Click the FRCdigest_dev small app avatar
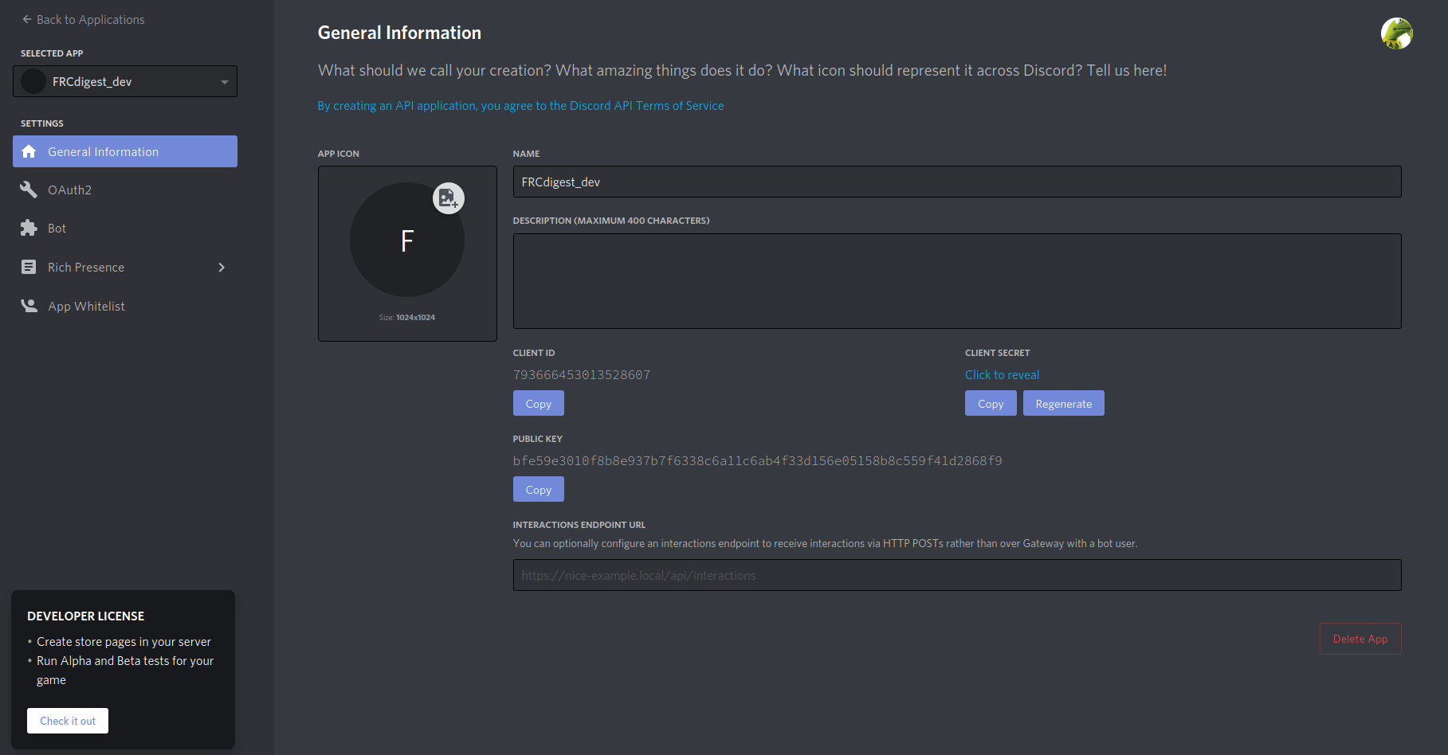 pyautogui.click(x=33, y=81)
